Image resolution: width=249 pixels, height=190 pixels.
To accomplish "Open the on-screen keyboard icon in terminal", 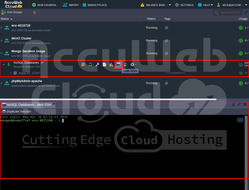I will pyautogui.click(x=240, y=120).
